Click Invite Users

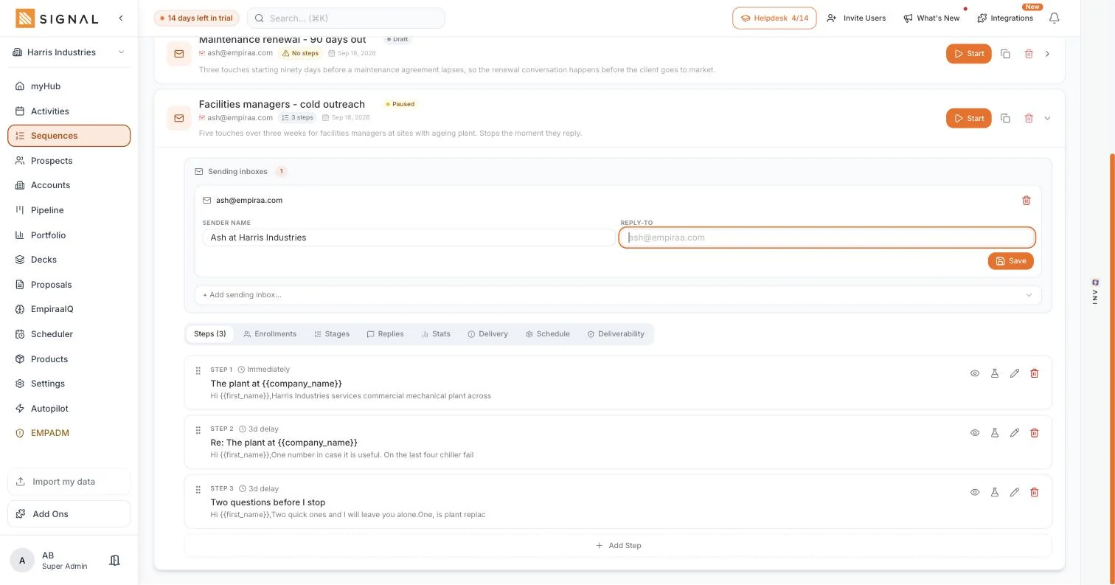click(856, 18)
